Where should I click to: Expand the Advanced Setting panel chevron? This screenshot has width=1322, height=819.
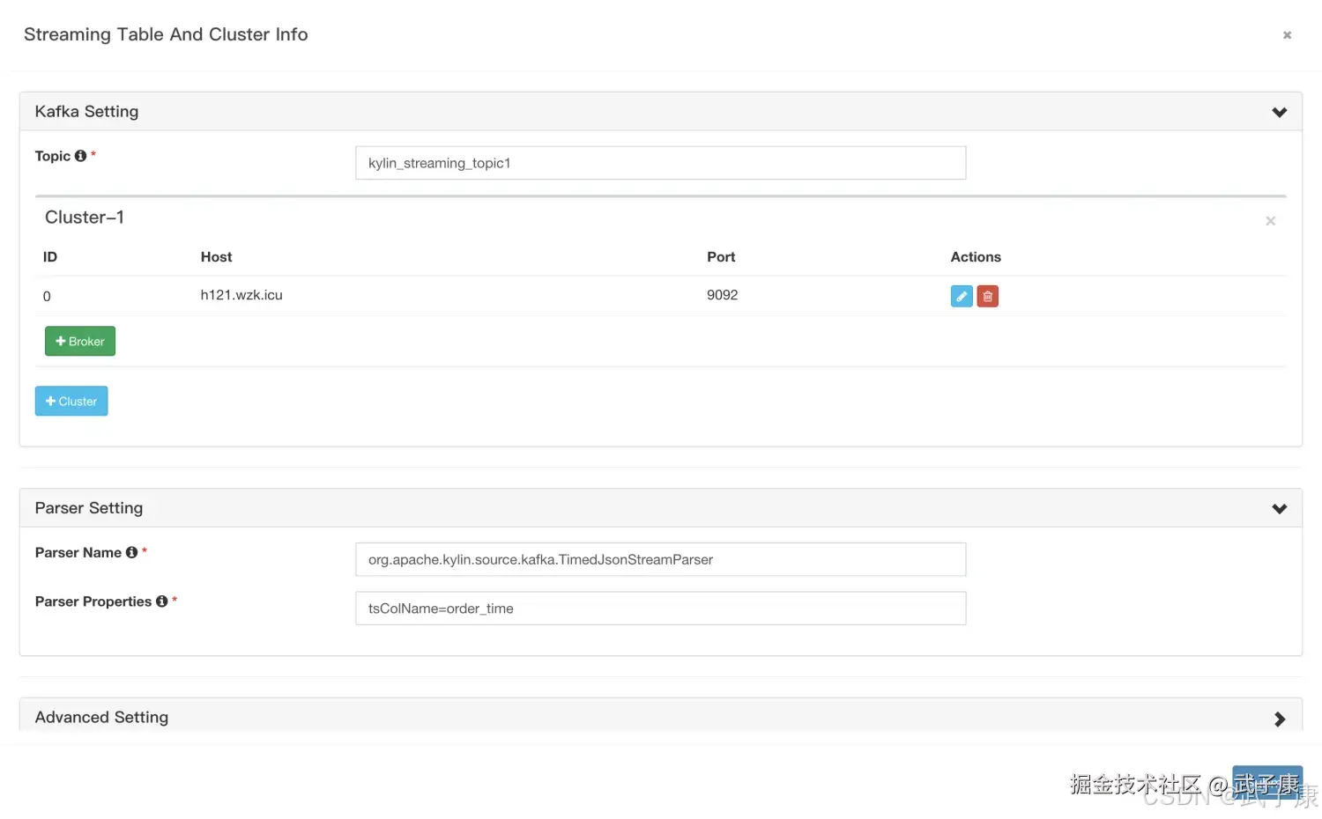[x=1280, y=719]
